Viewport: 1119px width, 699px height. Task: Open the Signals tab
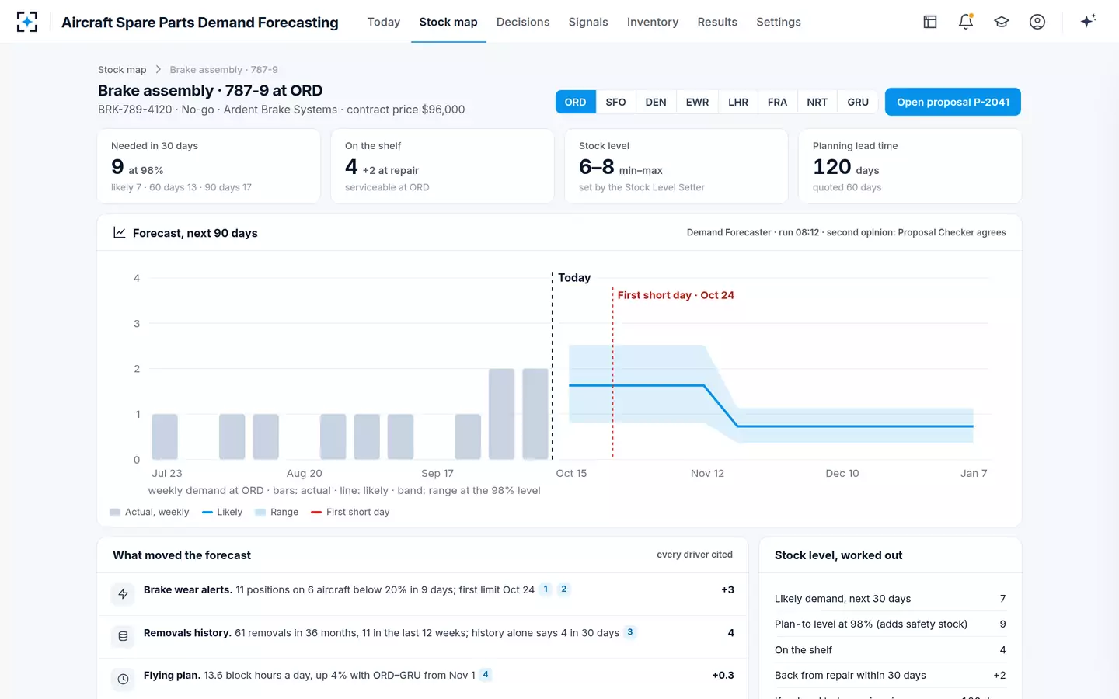pos(588,22)
